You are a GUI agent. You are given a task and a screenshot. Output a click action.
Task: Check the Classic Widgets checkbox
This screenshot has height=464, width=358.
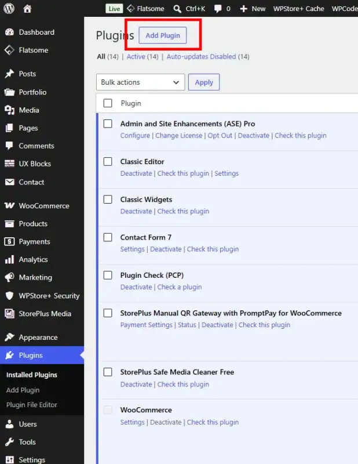coord(108,199)
